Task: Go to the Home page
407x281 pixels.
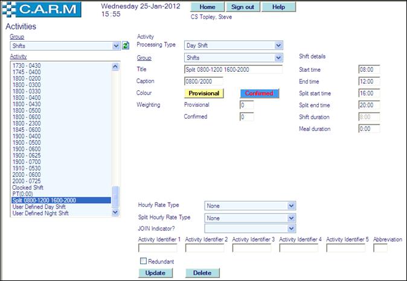Action: 207,7
